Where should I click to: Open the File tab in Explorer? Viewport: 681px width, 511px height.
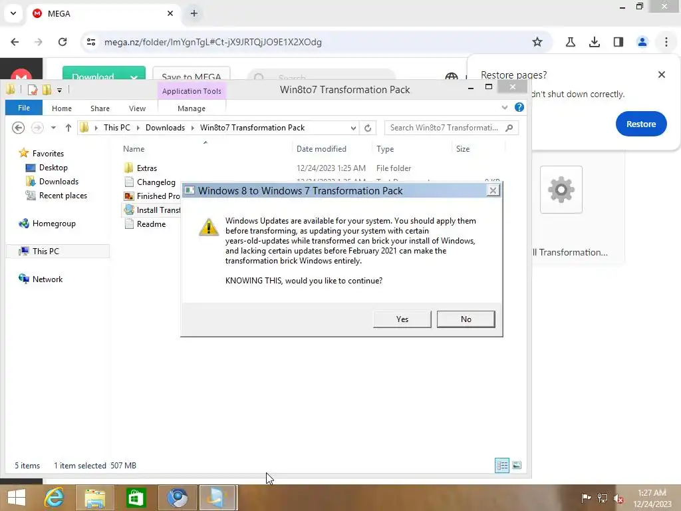(24, 108)
